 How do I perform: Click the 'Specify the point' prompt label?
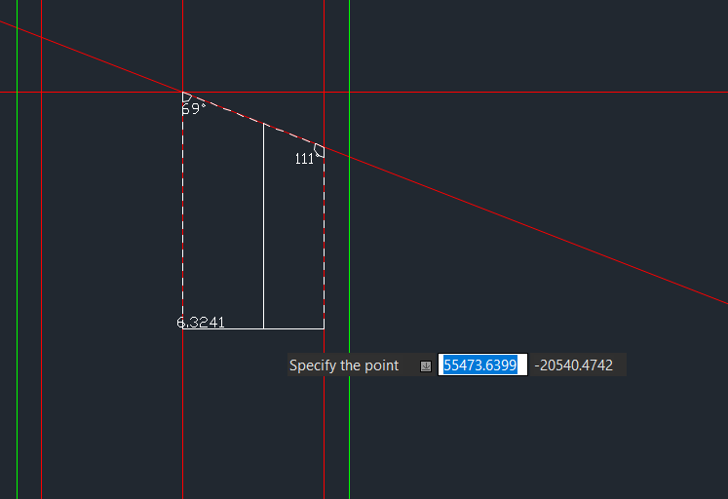pyautogui.click(x=344, y=365)
